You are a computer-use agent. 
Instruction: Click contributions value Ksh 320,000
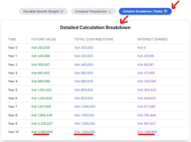(84, 56)
